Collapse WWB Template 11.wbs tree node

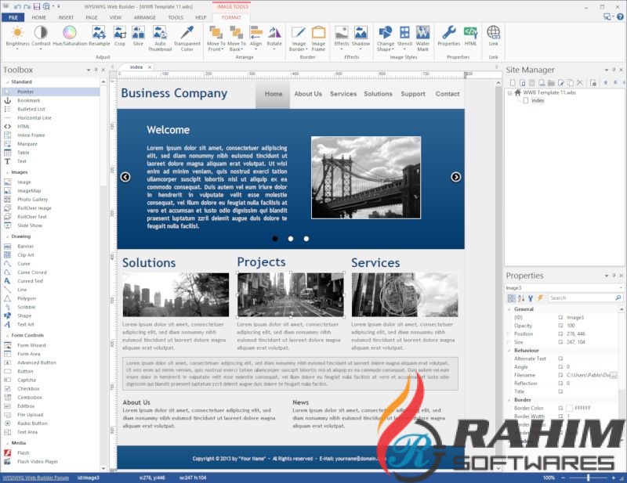510,92
